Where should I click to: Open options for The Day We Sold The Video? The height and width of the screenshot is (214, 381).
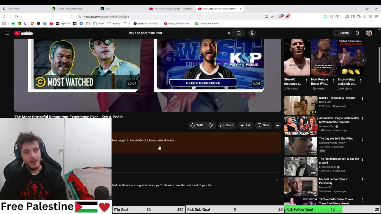coord(362,139)
